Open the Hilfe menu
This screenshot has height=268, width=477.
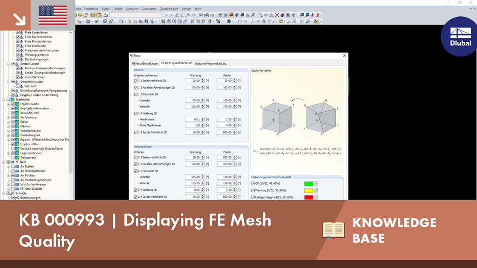click(198, 9)
